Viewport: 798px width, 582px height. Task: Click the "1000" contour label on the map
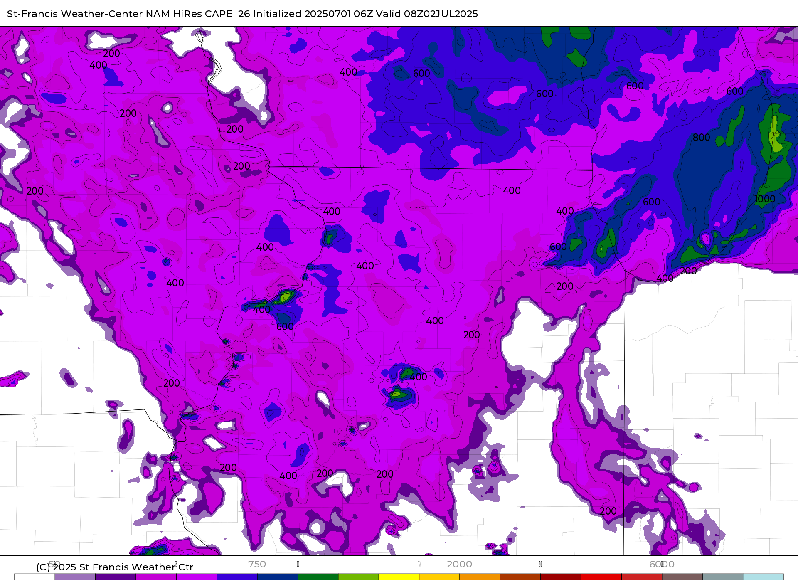point(765,199)
